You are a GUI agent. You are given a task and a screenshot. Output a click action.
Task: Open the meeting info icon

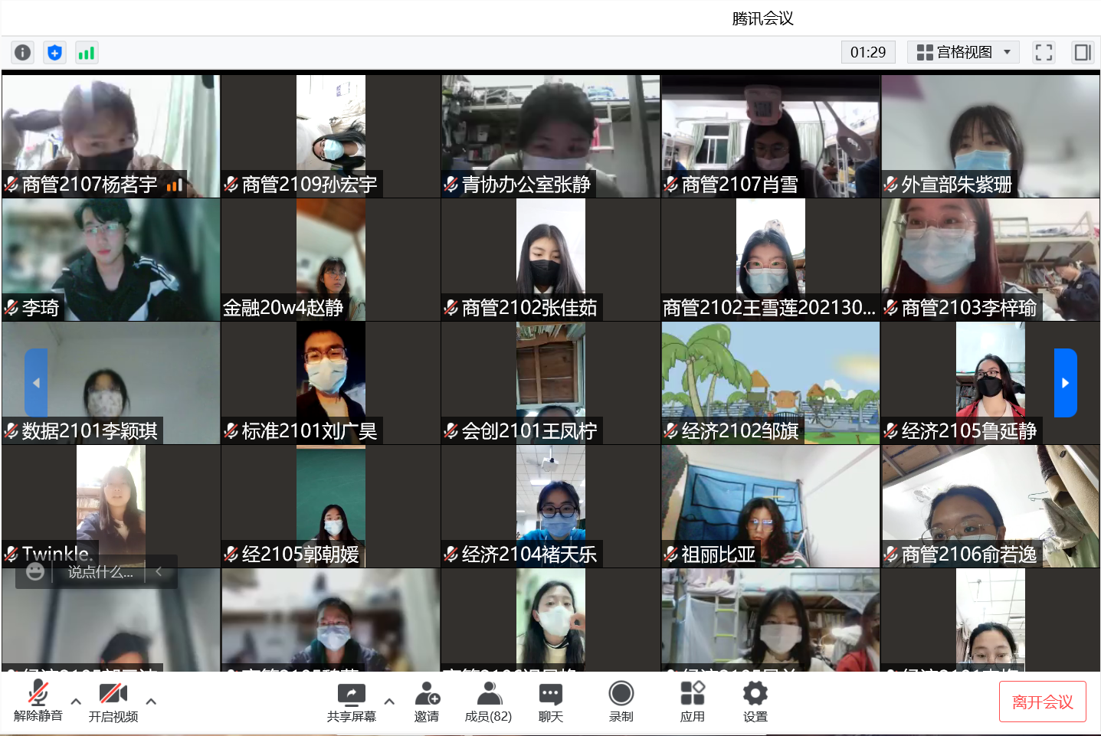(x=23, y=52)
